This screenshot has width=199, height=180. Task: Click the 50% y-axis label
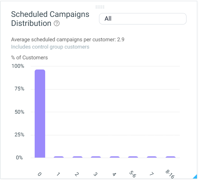coord(20,112)
